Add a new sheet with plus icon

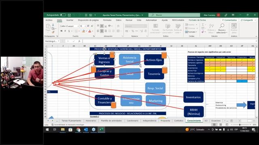click(231, 121)
